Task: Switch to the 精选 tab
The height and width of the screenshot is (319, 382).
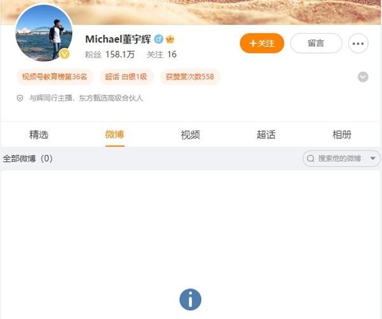Action: pos(39,134)
